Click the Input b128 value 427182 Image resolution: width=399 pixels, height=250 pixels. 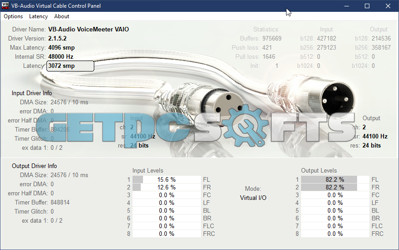click(x=326, y=38)
